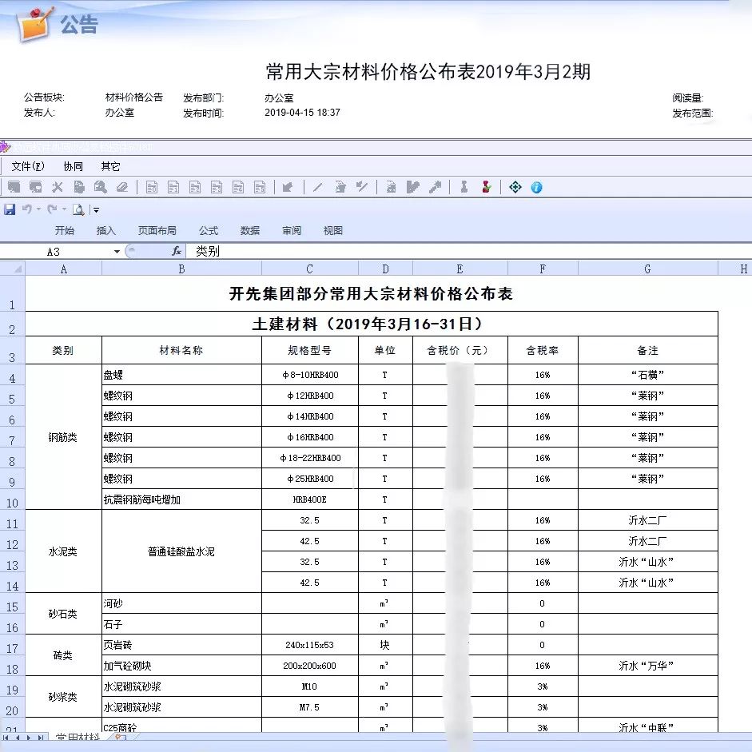Click the Select All corner button
752x752 pixels.
(13, 269)
